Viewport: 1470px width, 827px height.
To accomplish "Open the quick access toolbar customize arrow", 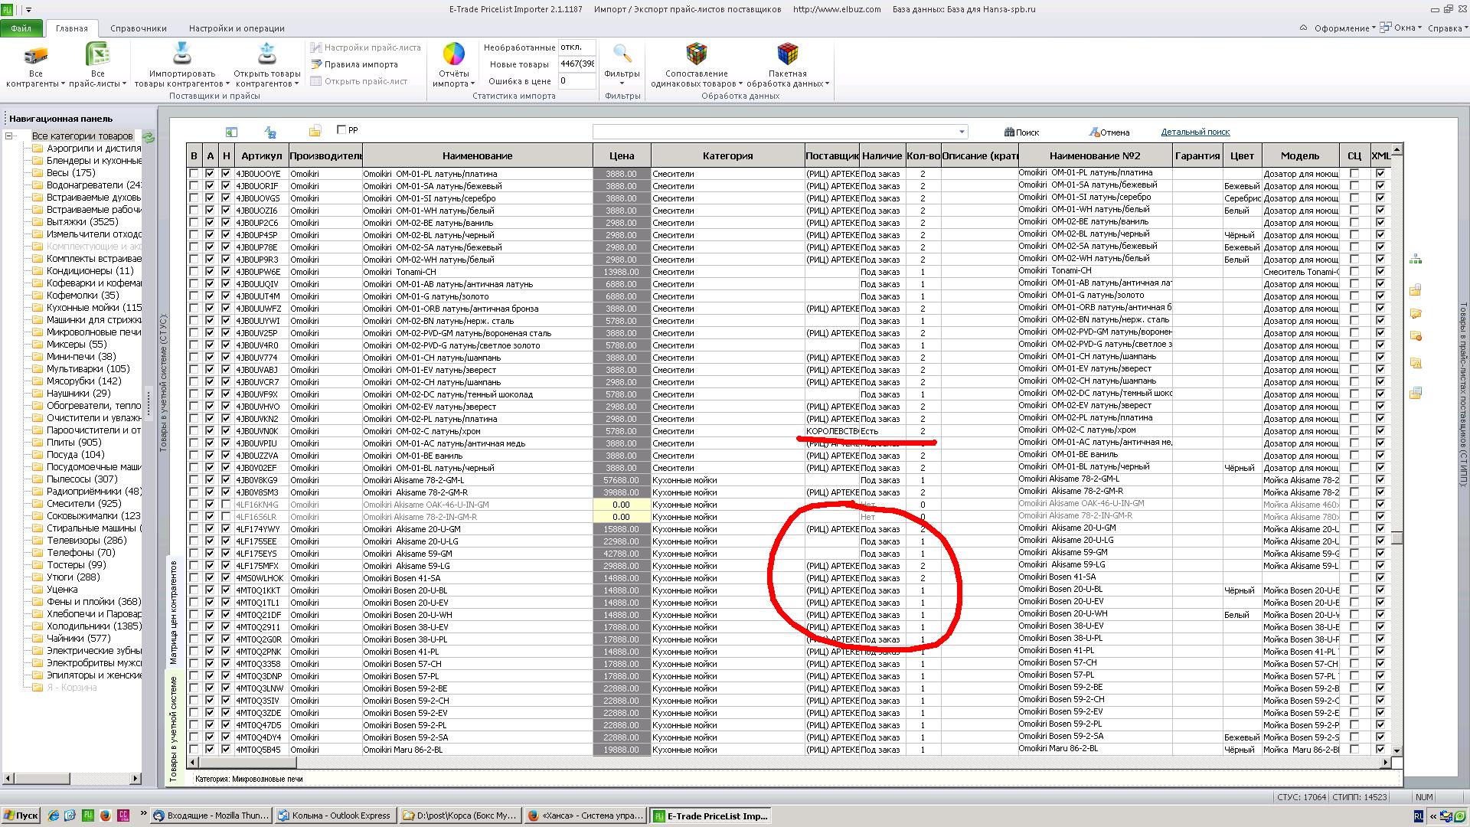I will 28,10.
